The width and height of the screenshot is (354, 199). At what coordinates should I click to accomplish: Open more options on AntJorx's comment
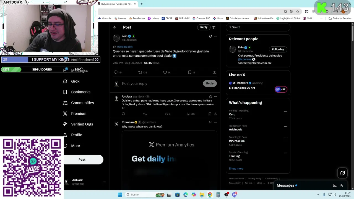(x=215, y=97)
